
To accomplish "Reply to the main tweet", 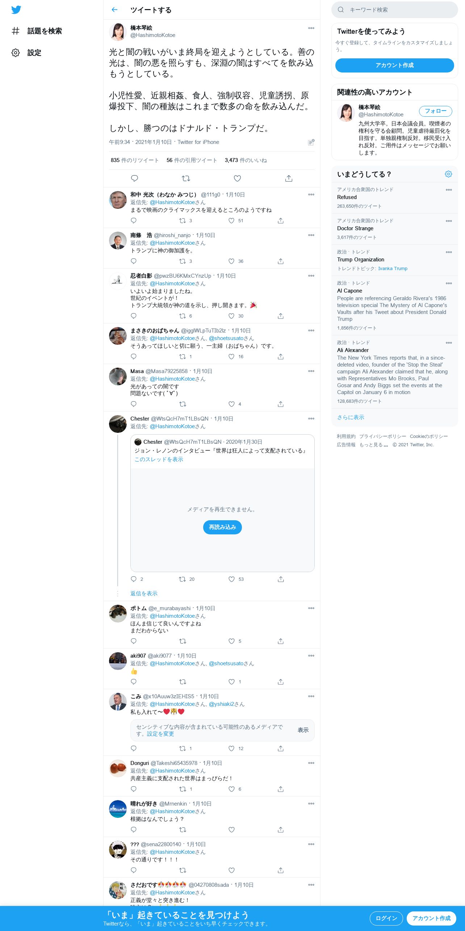I will coord(134,178).
